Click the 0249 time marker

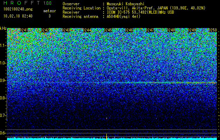tap(192, 30)
